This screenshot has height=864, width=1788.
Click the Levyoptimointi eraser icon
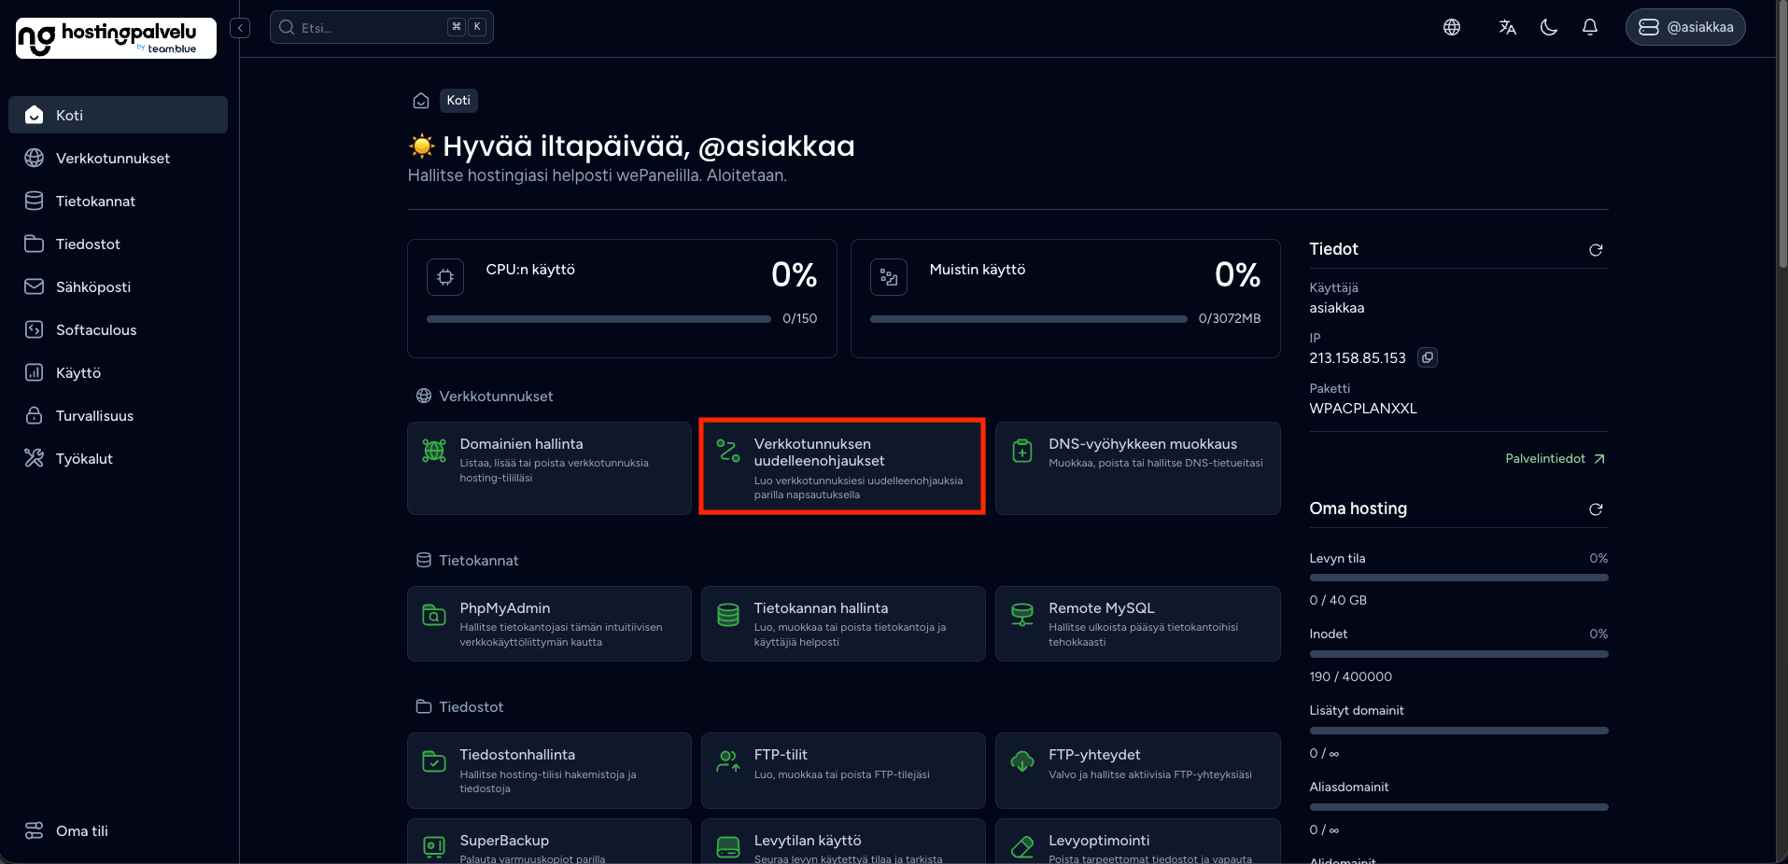pos(1022,847)
